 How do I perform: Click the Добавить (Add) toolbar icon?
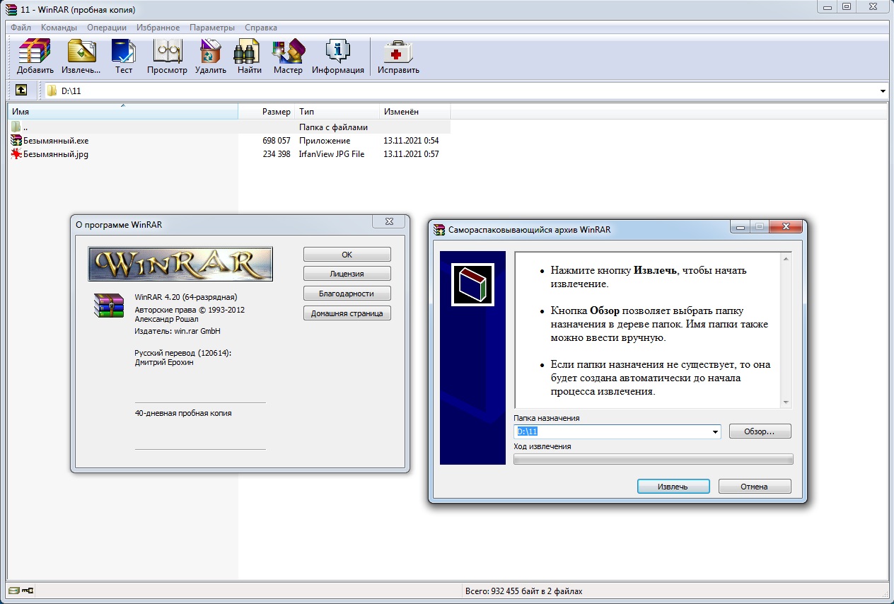click(35, 57)
